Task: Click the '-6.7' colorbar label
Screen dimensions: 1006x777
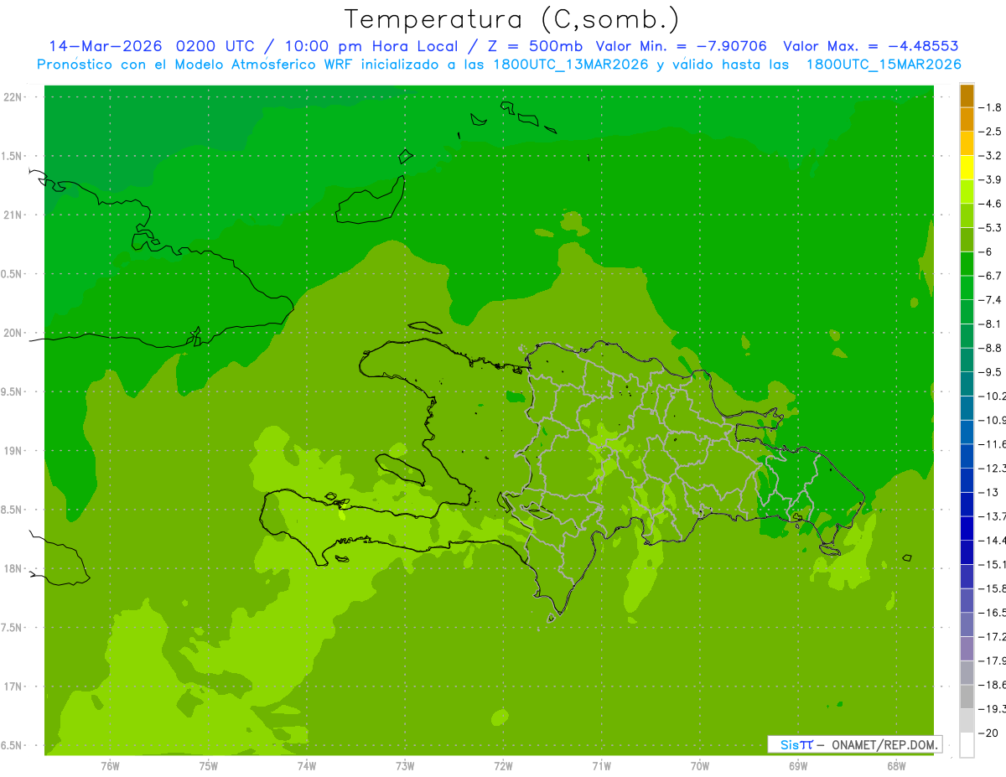Action: (990, 276)
